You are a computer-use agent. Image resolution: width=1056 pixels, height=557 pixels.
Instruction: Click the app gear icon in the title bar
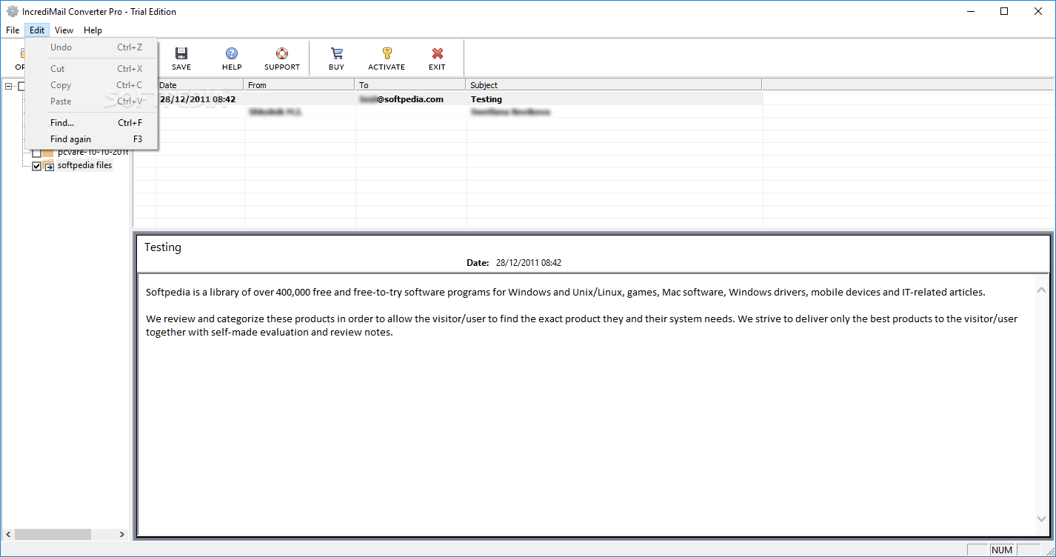12,12
